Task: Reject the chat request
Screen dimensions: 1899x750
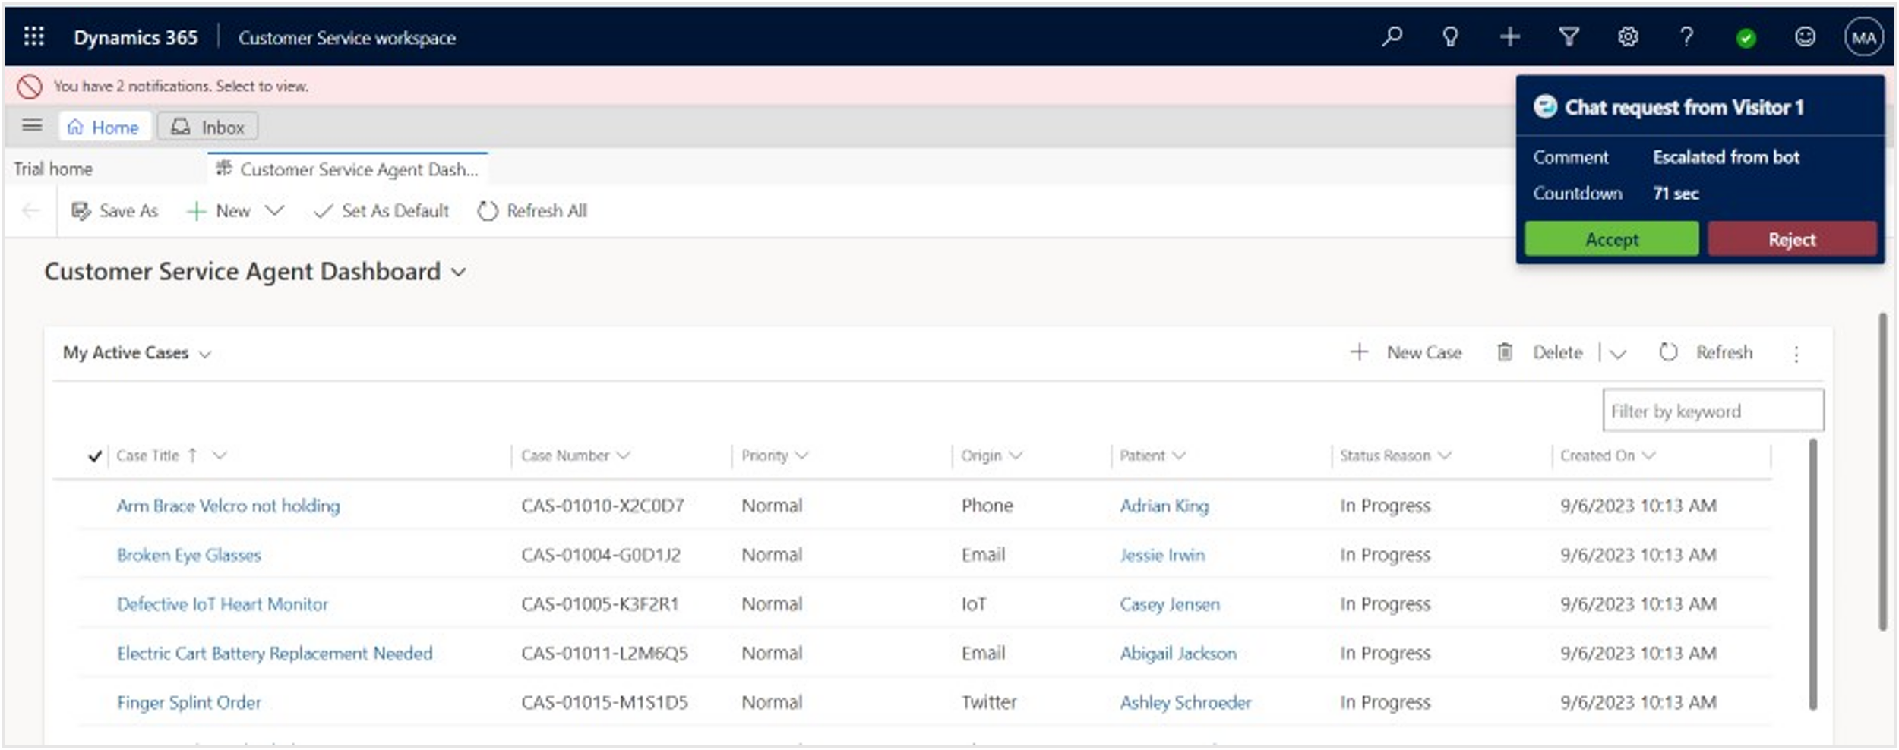Action: (x=1792, y=239)
